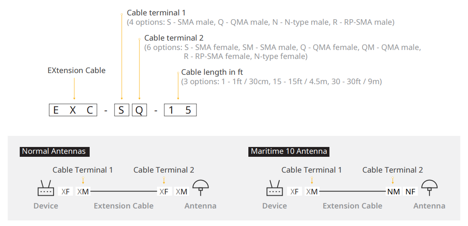
Task: Click the XM box next to Normal Antennas antenna
Action: click(x=181, y=192)
